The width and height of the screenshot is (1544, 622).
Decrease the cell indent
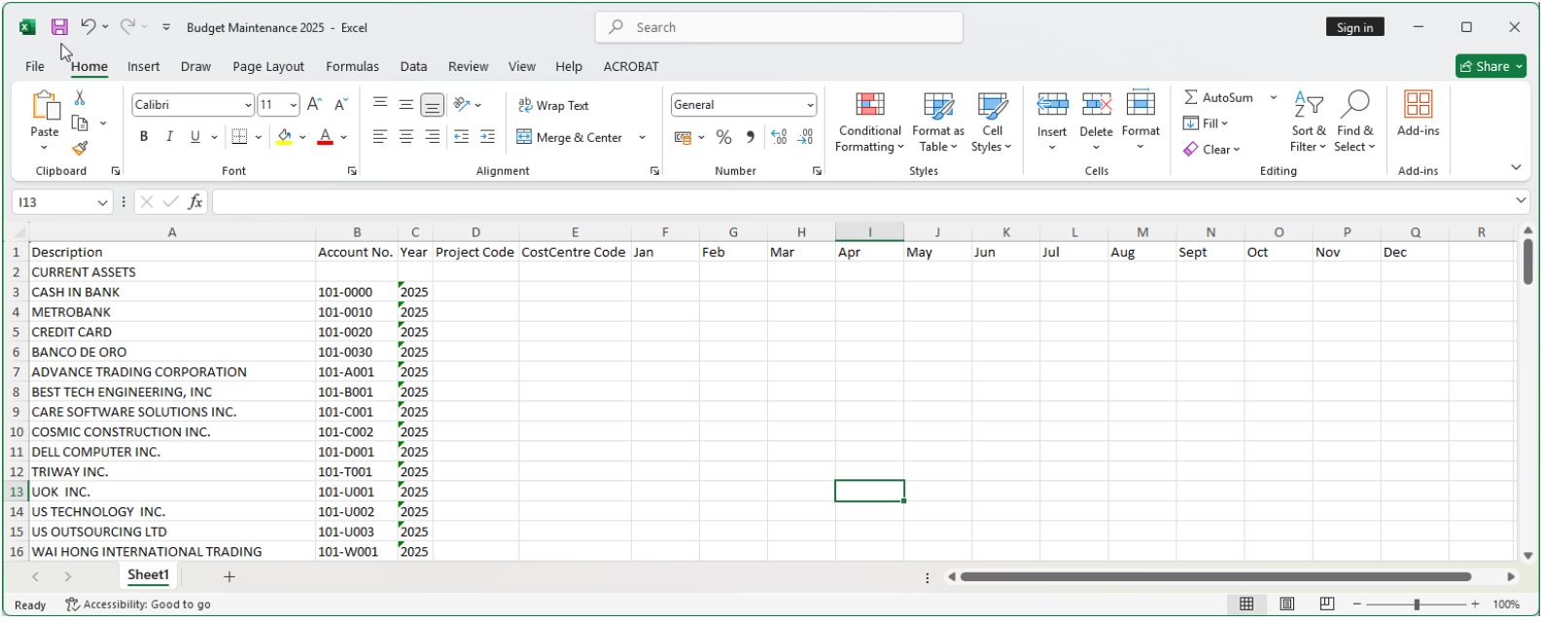click(x=461, y=137)
